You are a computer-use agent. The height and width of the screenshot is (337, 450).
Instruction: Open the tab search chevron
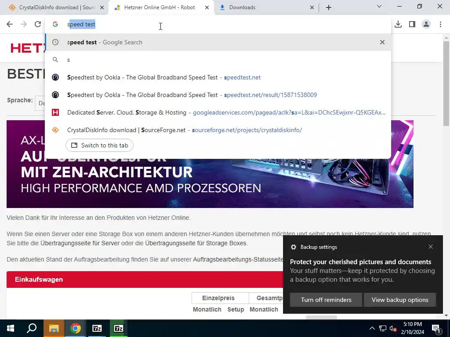click(x=379, y=6)
